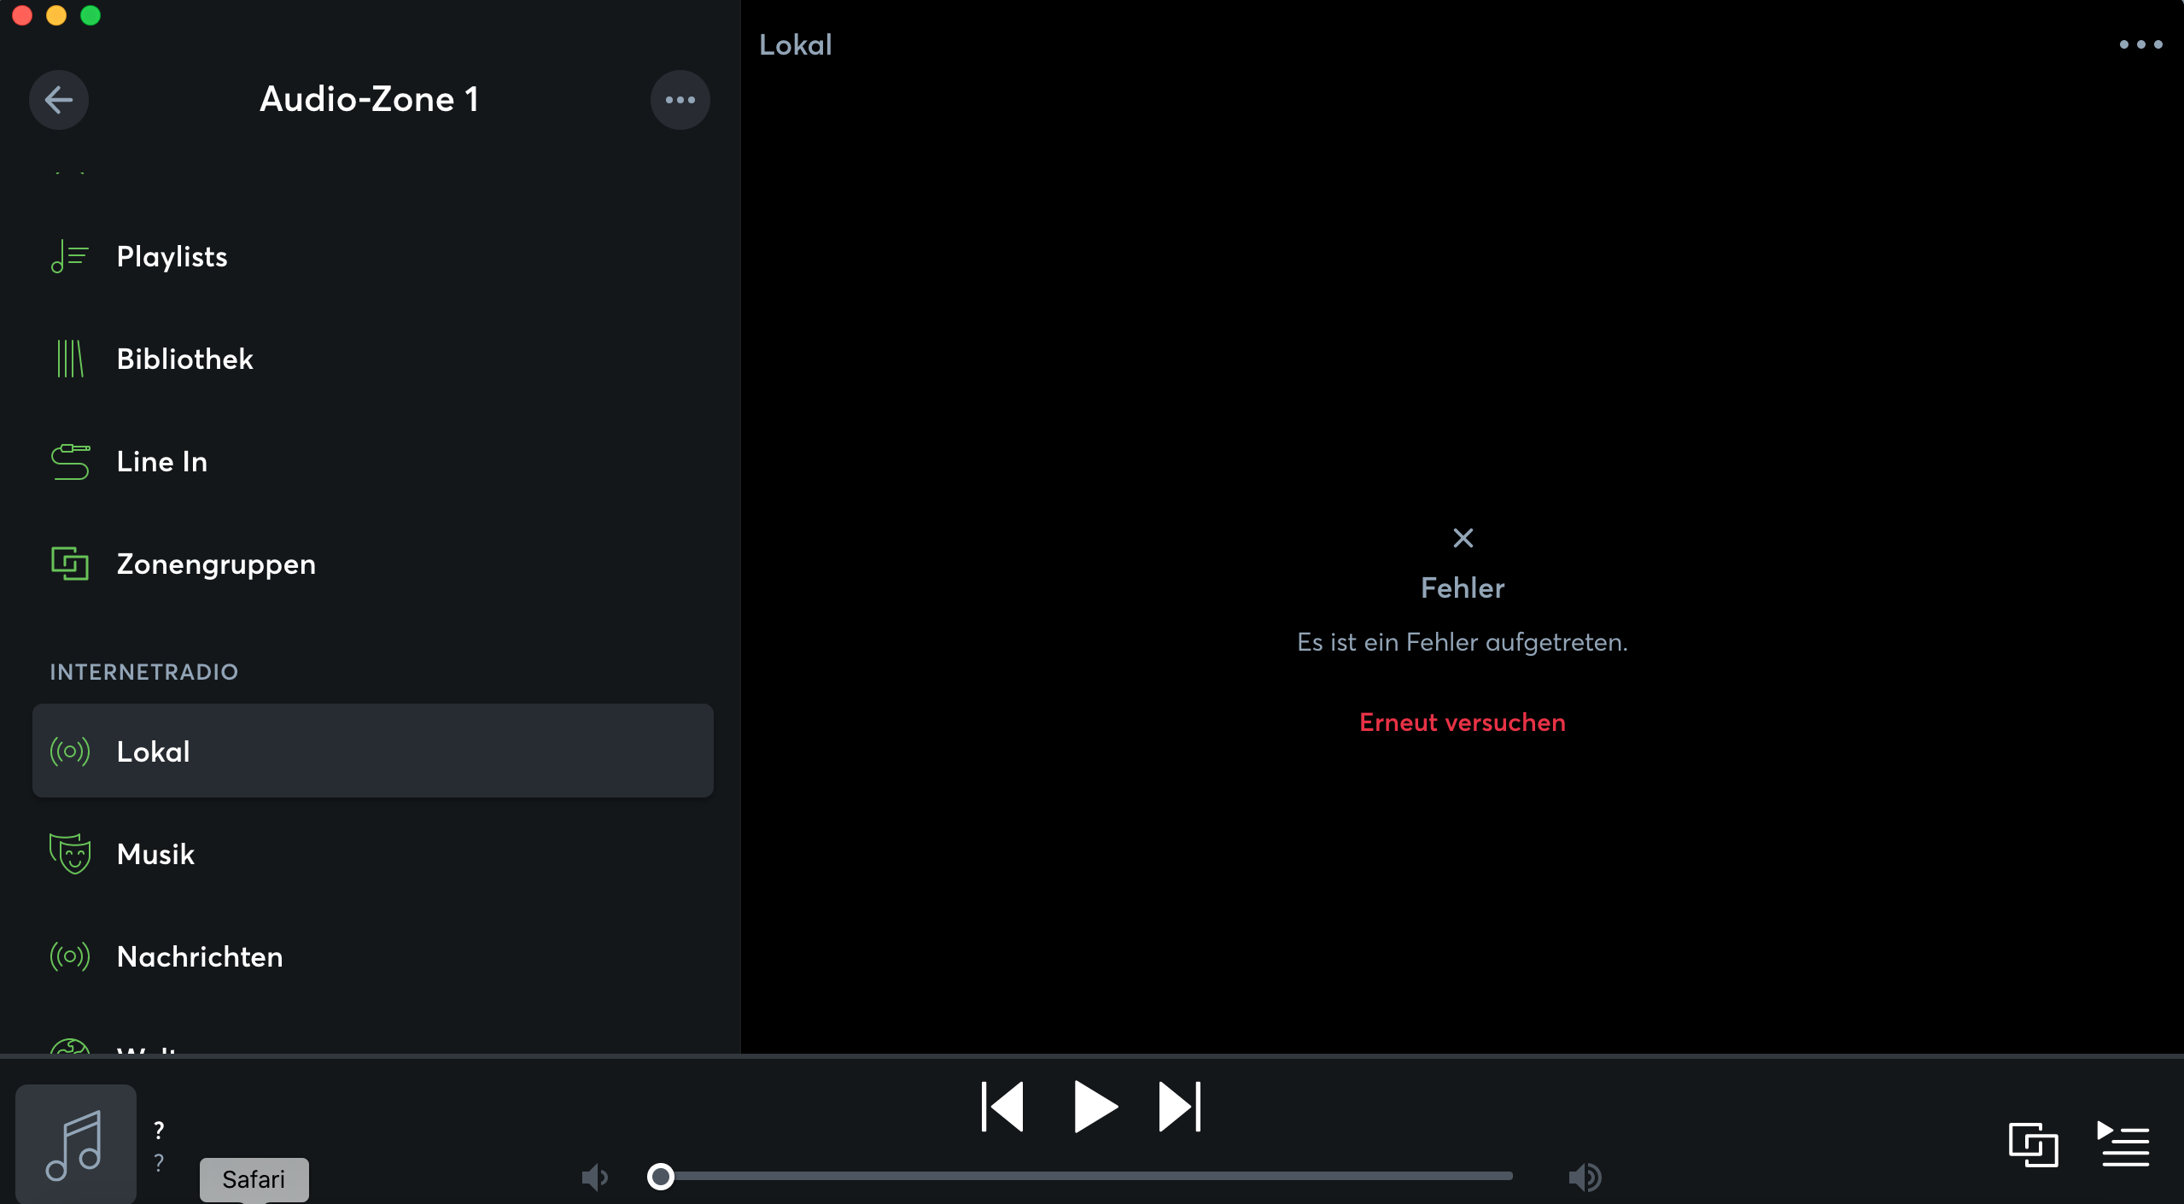Choose the Line In cable icon
This screenshot has width=2184, height=1204.
pos(70,461)
